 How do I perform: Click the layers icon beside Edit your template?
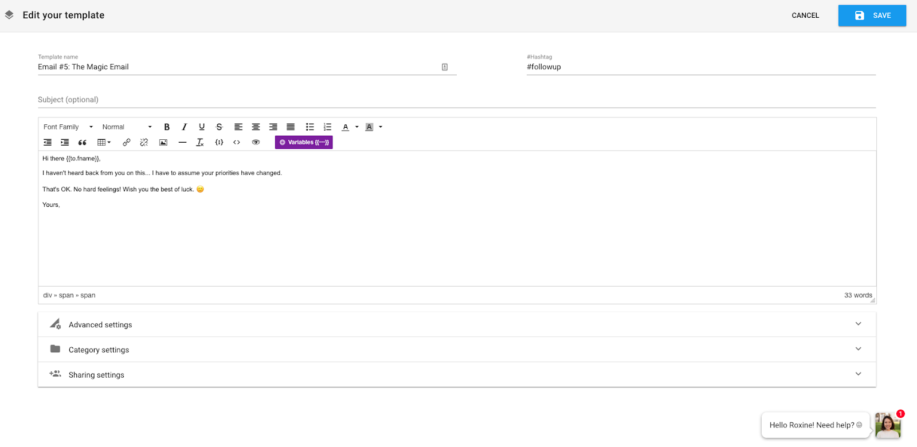(x=9, y=15)
